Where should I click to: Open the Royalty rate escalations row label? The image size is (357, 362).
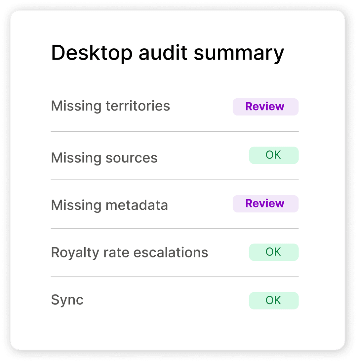coord(130,253)
